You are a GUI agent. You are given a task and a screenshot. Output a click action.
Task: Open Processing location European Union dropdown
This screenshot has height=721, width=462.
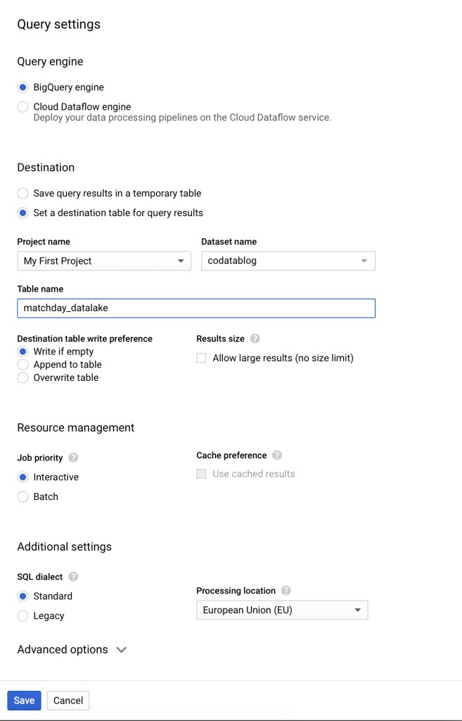point(283,610)
